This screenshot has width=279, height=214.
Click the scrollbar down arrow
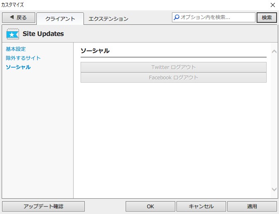(x=274, y=189)
